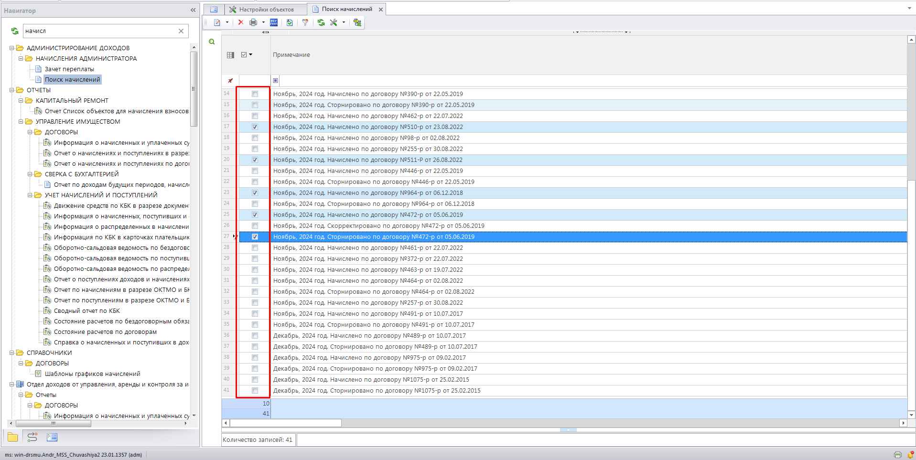Uncheck the checkbox for row 23 №964-р Начислено
Image resolution: width=916 pixels, height=460 pixels.
coord(255,193)
